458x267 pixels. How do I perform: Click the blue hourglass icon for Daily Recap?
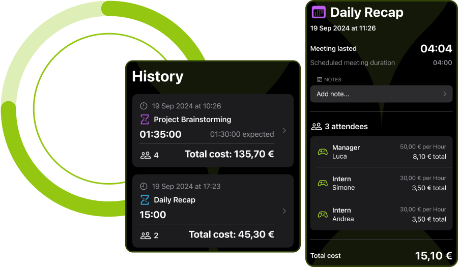click(145, 200)
